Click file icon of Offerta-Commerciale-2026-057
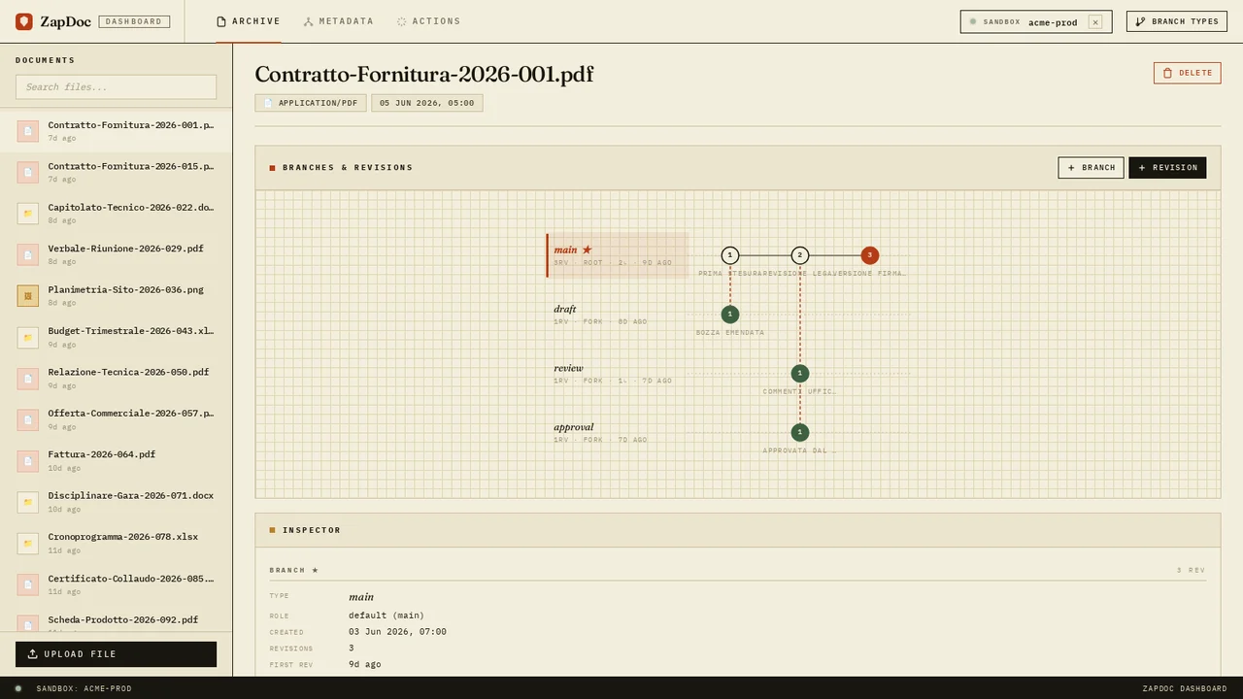 (28, 419)
